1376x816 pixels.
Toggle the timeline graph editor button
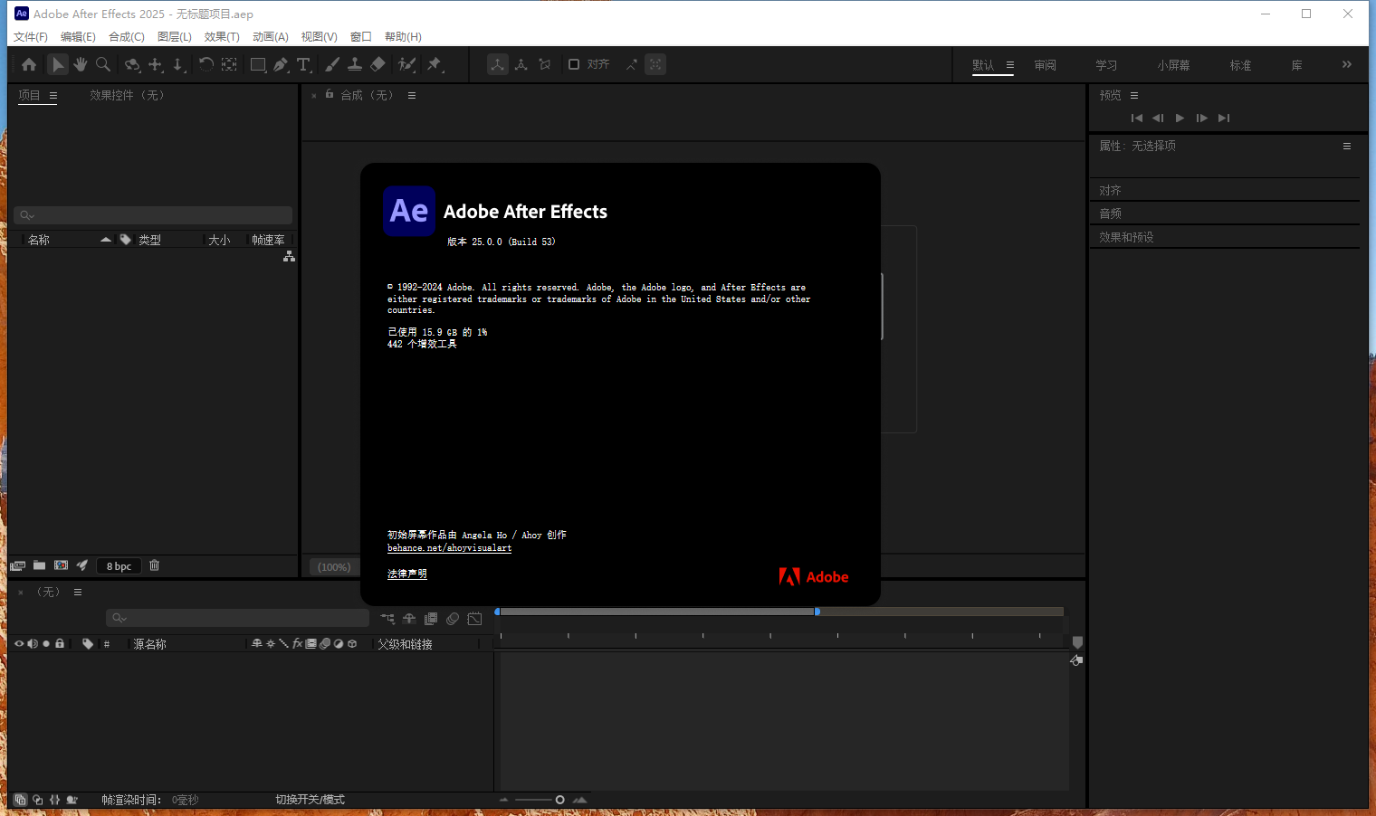pyautogui.click(x=474, y=619)
